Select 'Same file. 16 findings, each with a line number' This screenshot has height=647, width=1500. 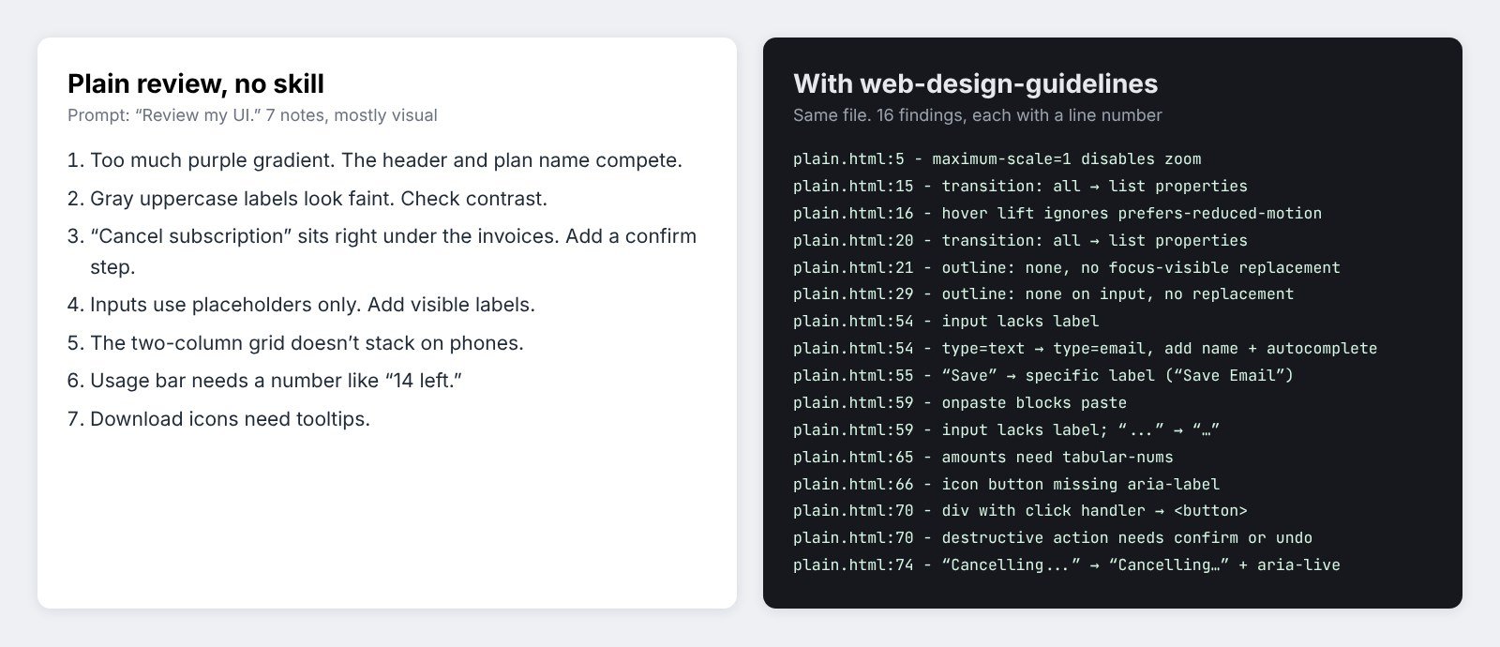(x=977, y=115)
